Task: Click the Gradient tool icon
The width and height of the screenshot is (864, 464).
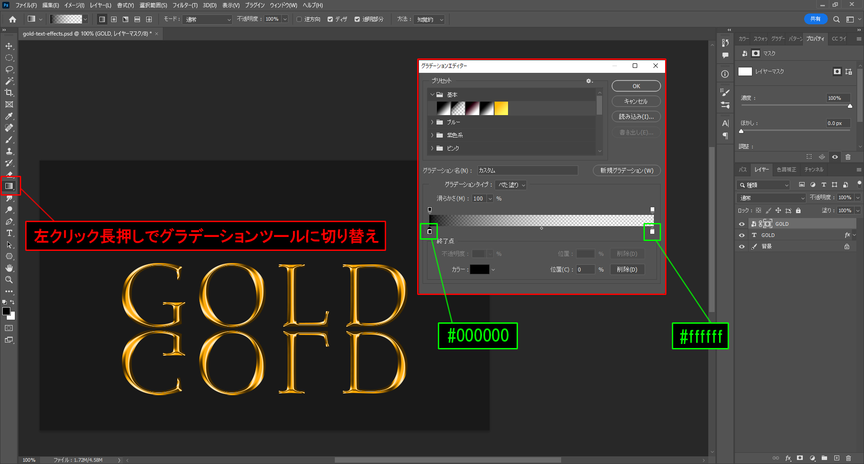Action: tap(9, 186)
